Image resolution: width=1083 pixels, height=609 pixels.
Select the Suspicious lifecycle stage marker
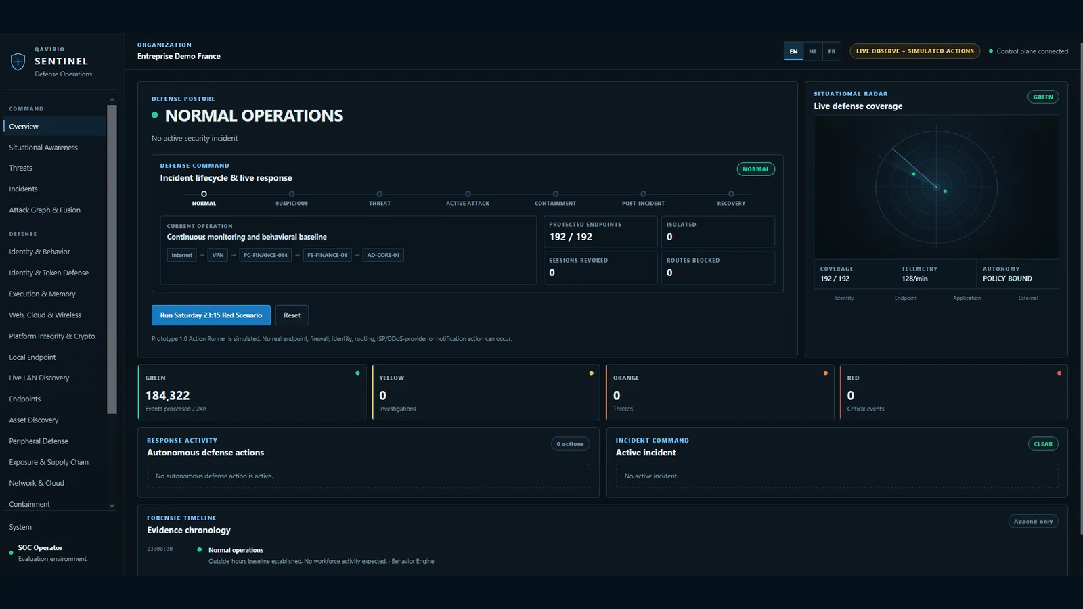pos(292,194)
